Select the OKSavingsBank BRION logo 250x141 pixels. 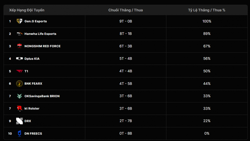tap(20, 96)
